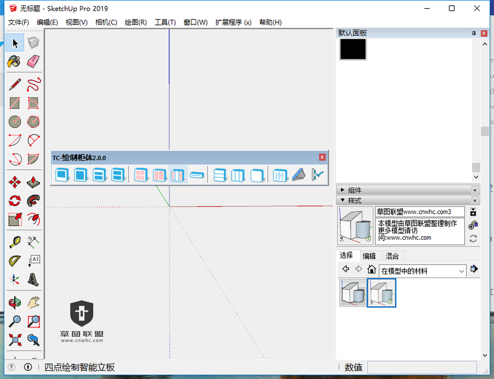The height and width of the screenshot is (379, 494).
Task: Select the Line pencil tool
Action: click(x=15, y=84)
